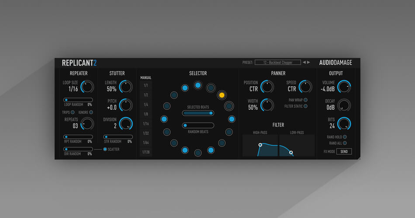415x218 pixels.
Task: Open the preset dropdown '12 - Backbeat Chopper'
Action: [x=278, y=62]
